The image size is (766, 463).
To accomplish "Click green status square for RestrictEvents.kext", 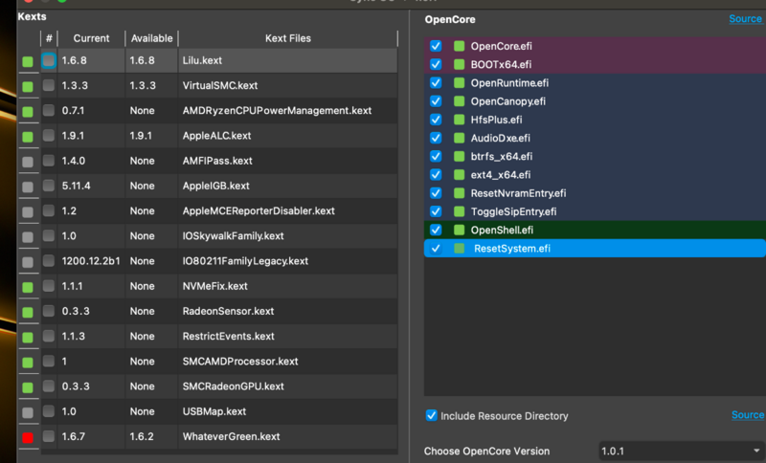I will [x=28, y=338].
